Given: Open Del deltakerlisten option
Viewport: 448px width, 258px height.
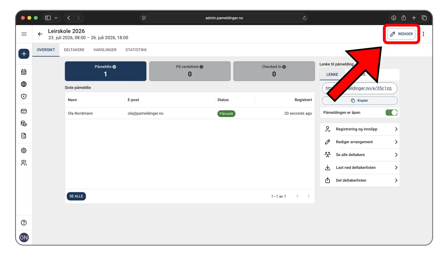Looking at the screenshot, I should (x=360, y=181).
